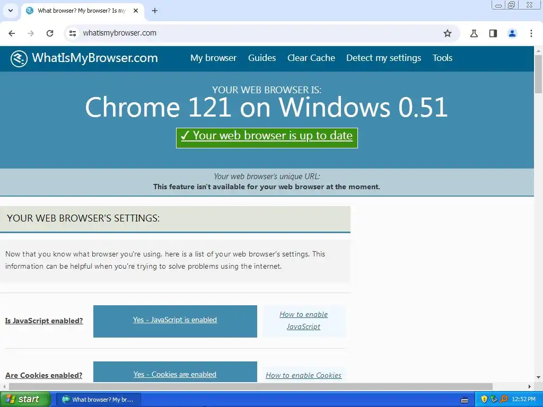This screenshot has height=407, width=543.
Task: Go back using the browser back arrow
Action: 12,33
